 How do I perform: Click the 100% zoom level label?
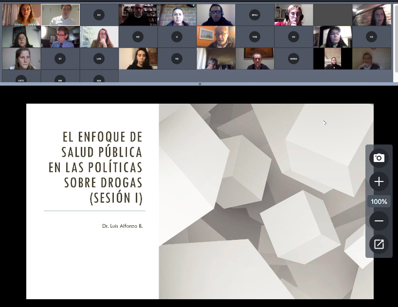pos(379,201)
